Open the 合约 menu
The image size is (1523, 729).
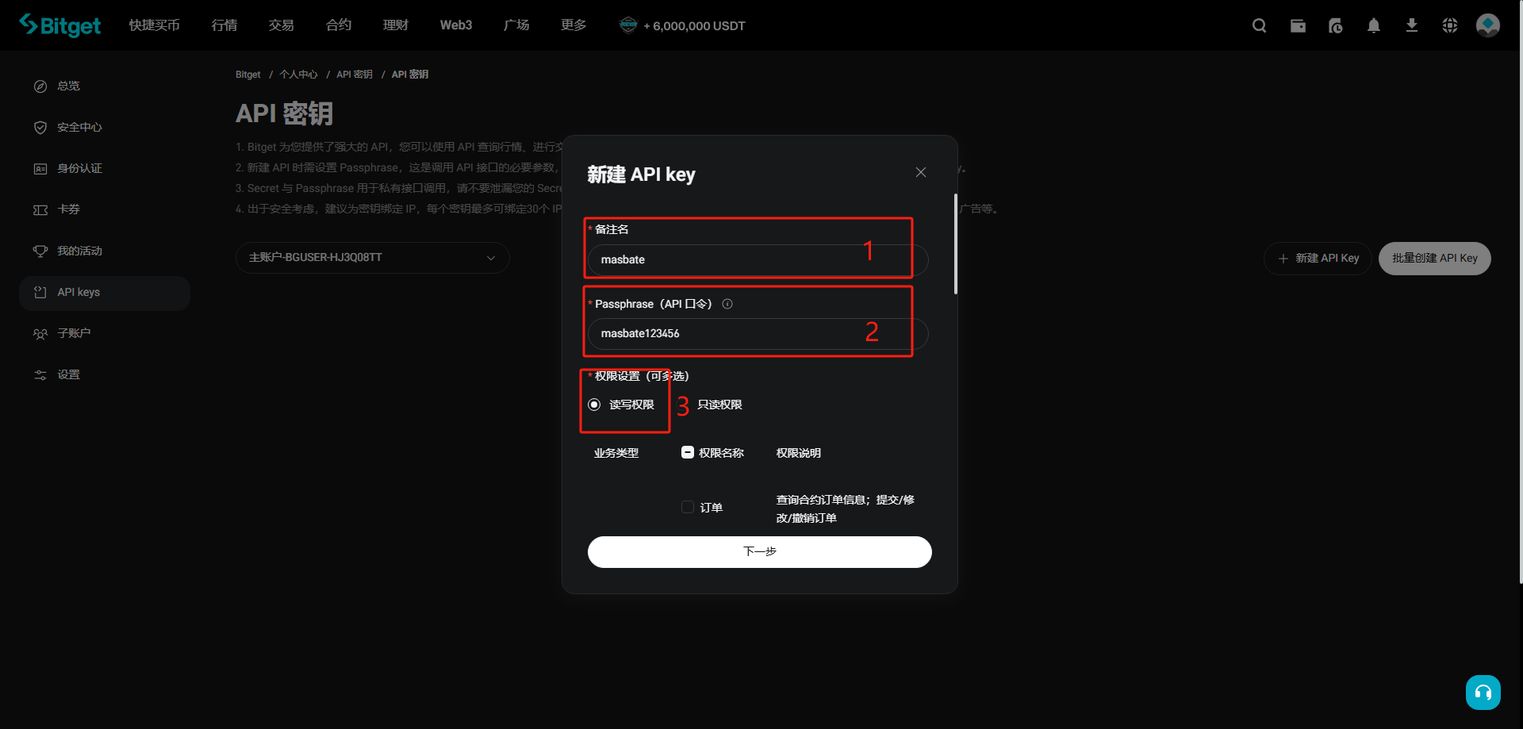point(339,25)
